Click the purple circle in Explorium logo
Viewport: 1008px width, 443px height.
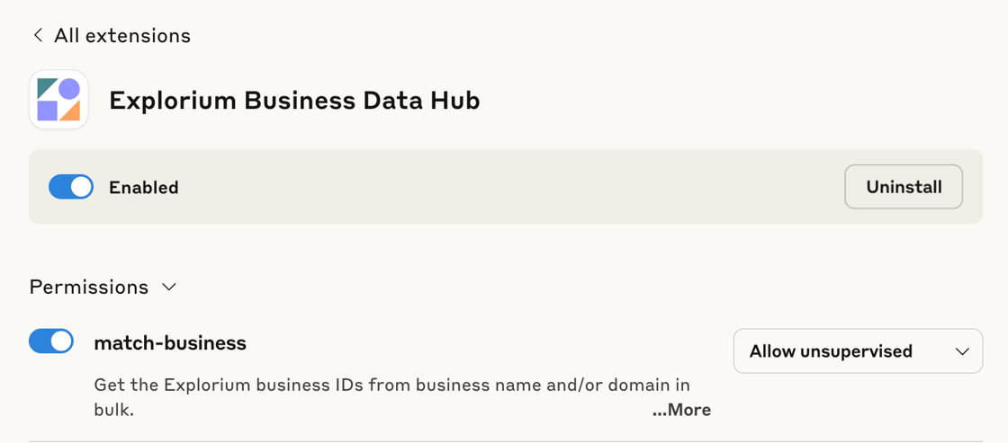[x=69, y=89]
